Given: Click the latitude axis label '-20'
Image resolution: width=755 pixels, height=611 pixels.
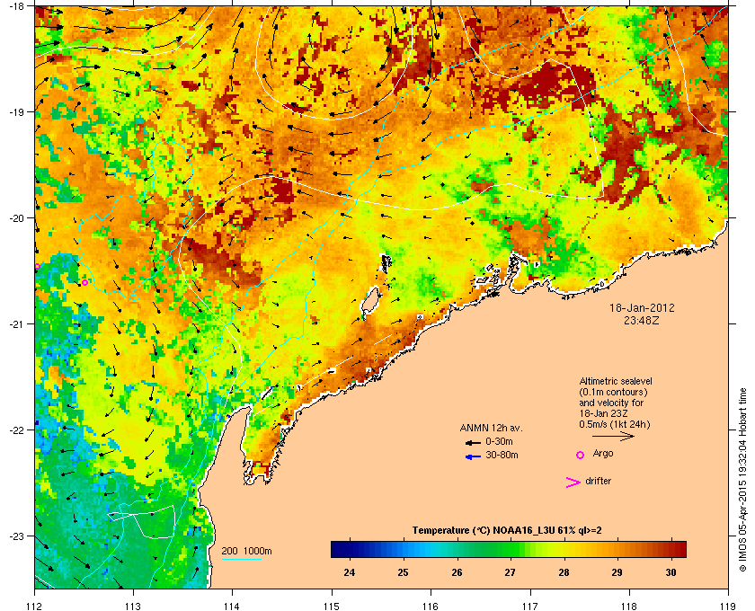Looking at the screenshot, I should click(x=16, y=218).
